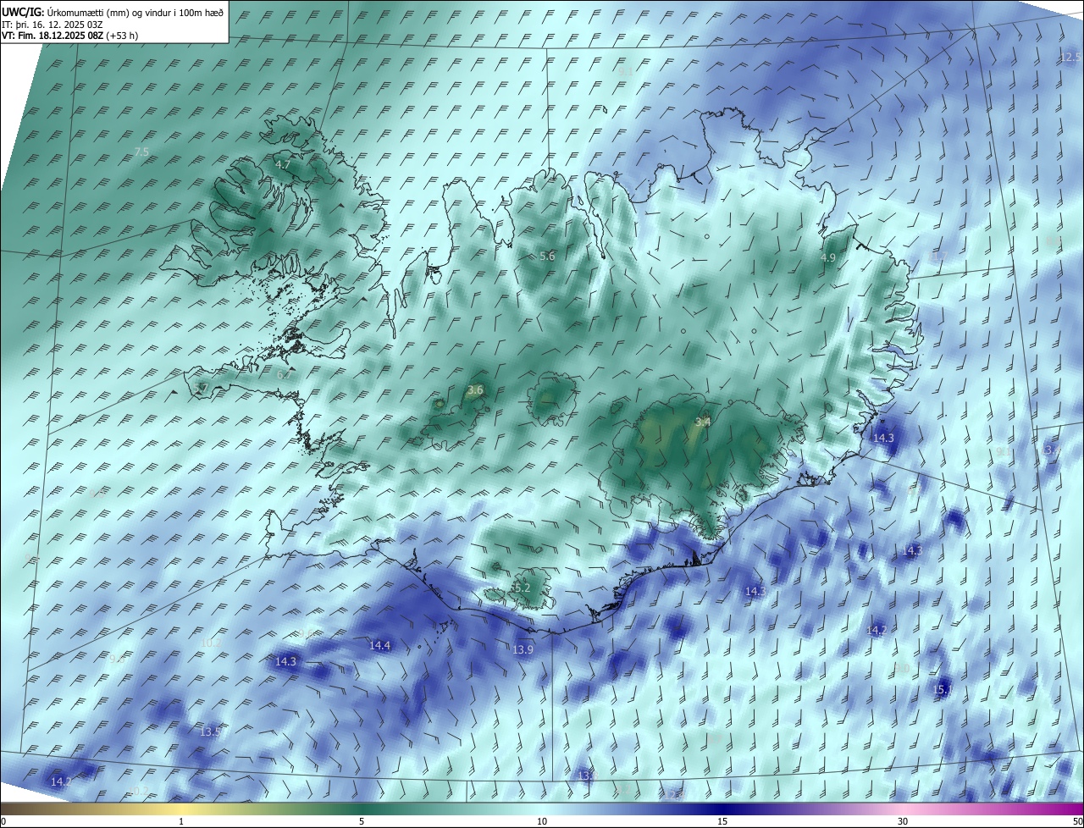This screenshot has height=828, width=1084.
Task: Click the 'VT: Fim. 18.12.2025 08Z' valid time
Action: click(53, 36)
